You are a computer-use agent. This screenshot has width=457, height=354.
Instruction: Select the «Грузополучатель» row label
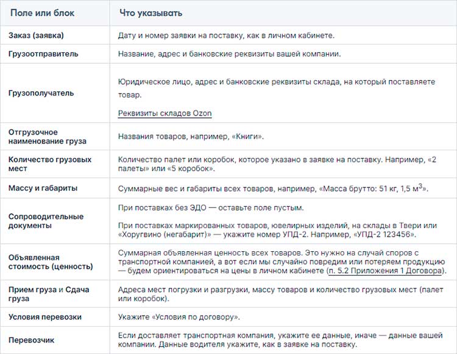tap(41, 93)
